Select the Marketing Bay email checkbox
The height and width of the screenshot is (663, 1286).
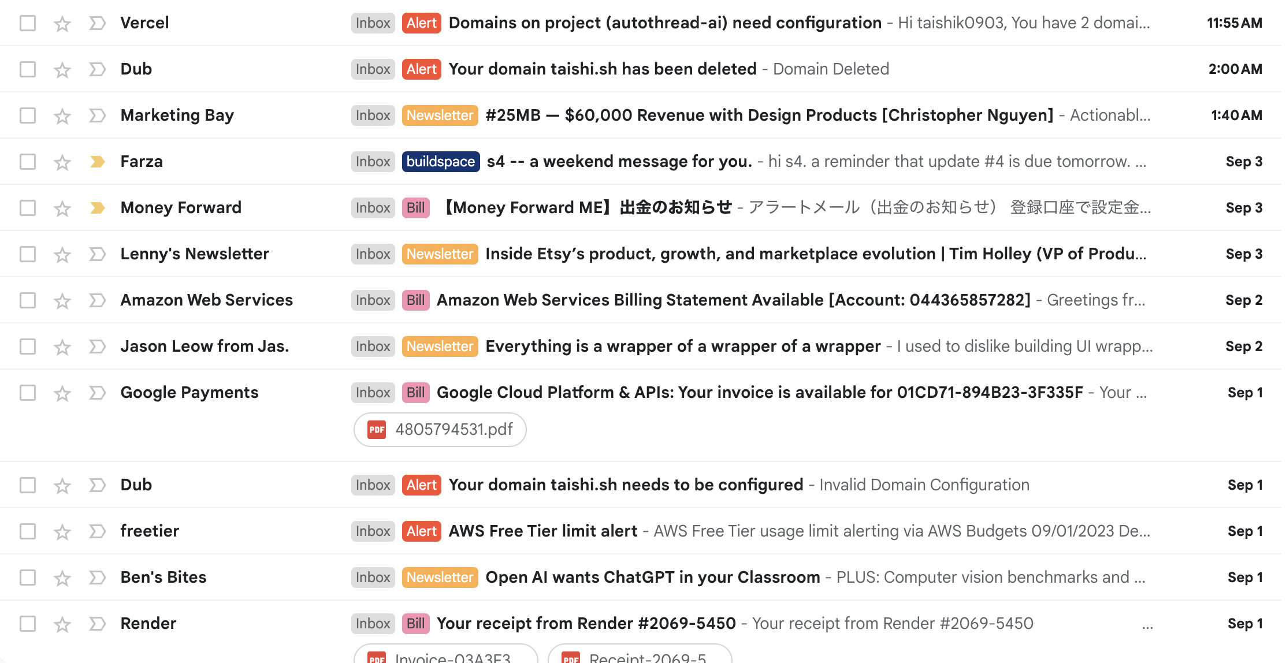[x=28, y=116]
